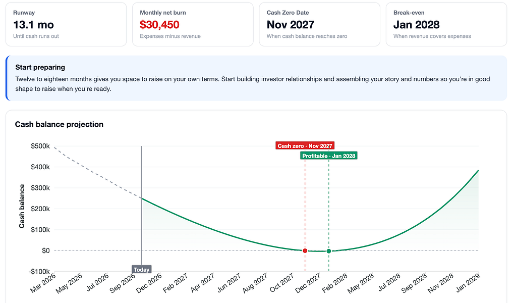Click the "Jul 2026" x-axis label

click(97, 282)
